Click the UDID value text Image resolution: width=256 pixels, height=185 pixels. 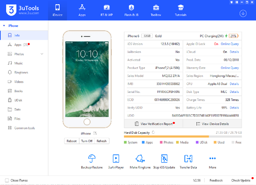click(205, 116)
